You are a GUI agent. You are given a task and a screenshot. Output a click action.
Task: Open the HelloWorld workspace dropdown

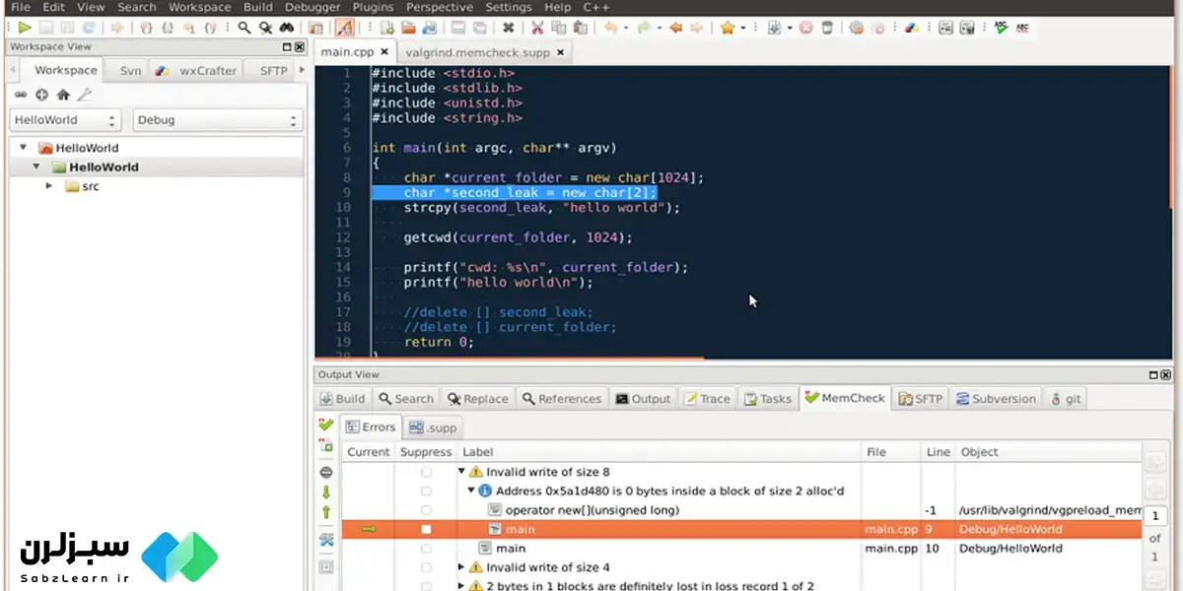pyautogui.click(x=65, y=120)
